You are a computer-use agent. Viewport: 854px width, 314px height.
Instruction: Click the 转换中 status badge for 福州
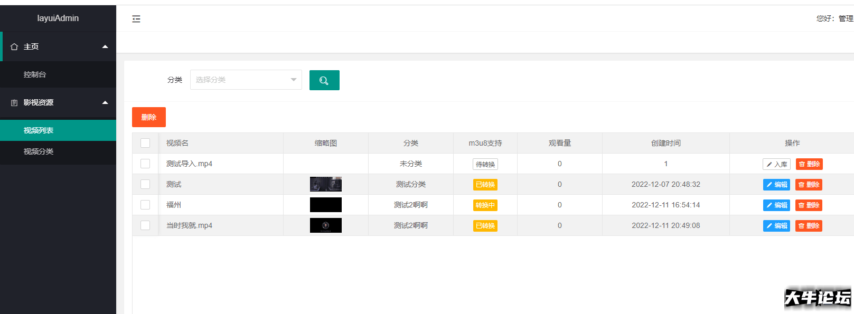485,205
